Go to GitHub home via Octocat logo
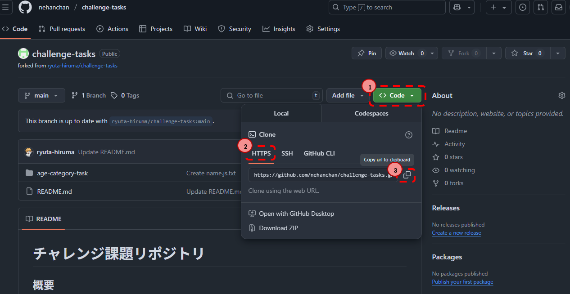570x294 pixels. click(x=25, y=7)
